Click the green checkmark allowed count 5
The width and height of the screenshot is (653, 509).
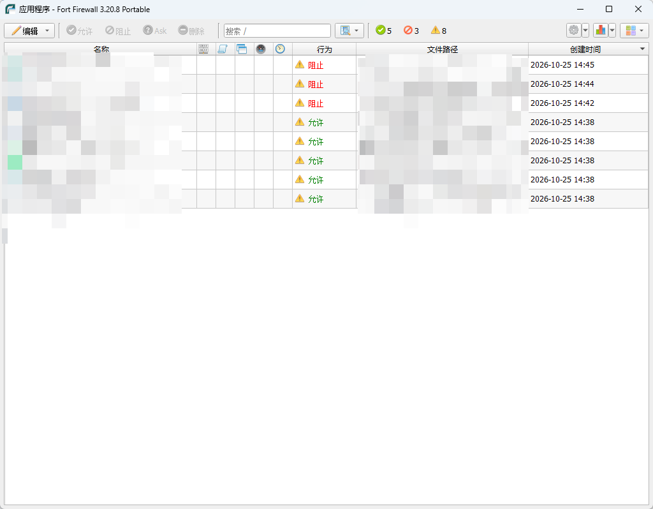pyautogui.click(x=383, y=31)
